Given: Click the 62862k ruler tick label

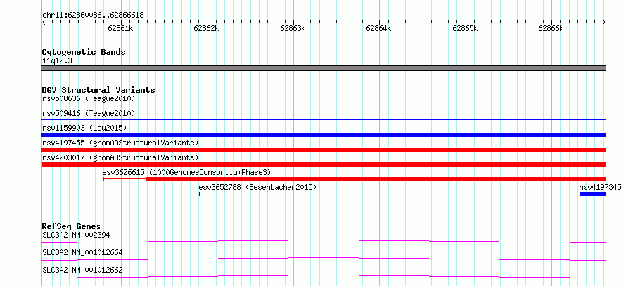Looking at the screenshot, I should point(206,28).
